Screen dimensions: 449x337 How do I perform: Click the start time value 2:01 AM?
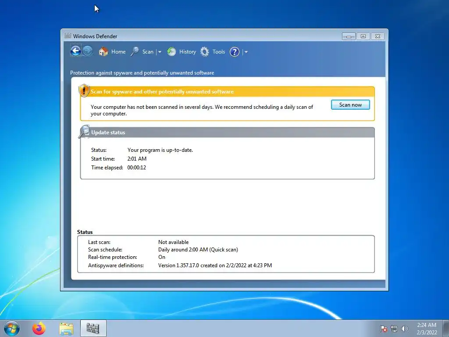(137, 158)
